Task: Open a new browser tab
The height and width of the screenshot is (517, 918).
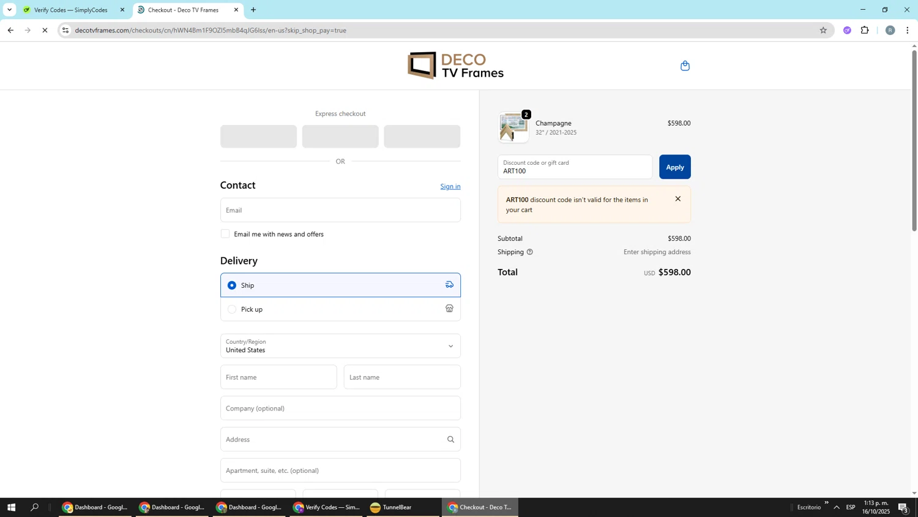Action: tap(253, 10)
